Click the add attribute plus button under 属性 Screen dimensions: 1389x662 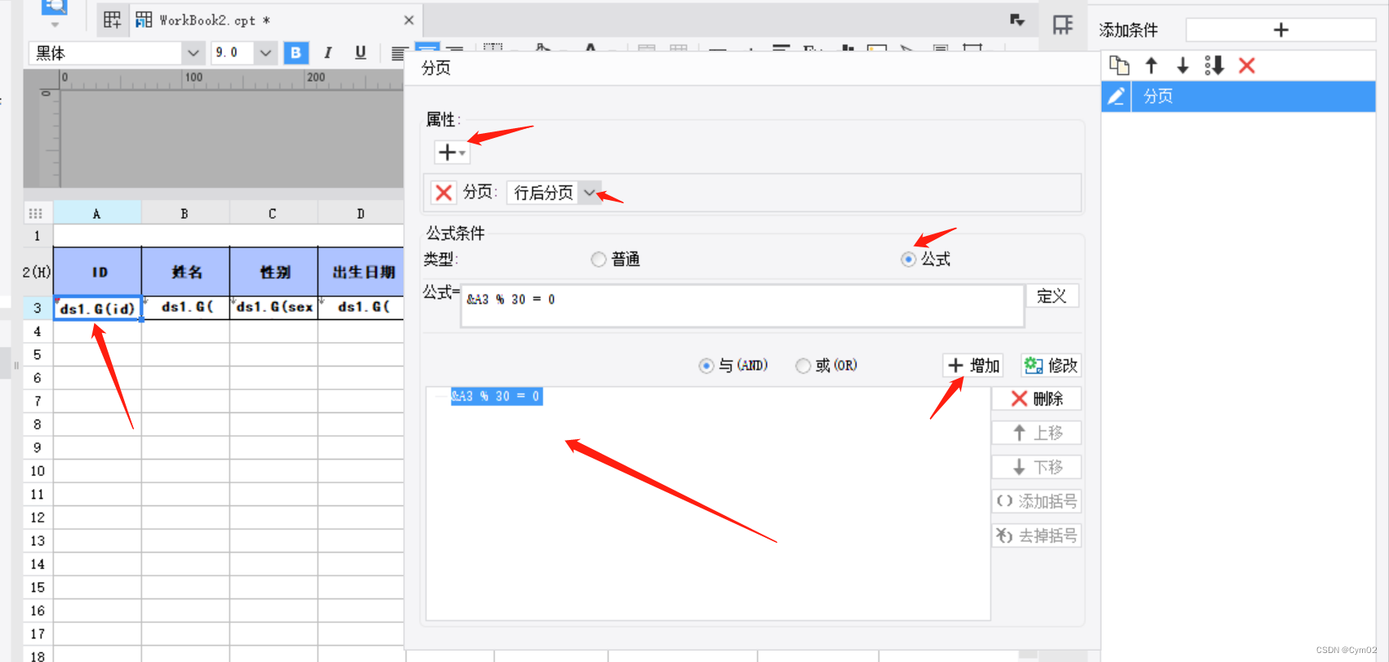(451, 152)
